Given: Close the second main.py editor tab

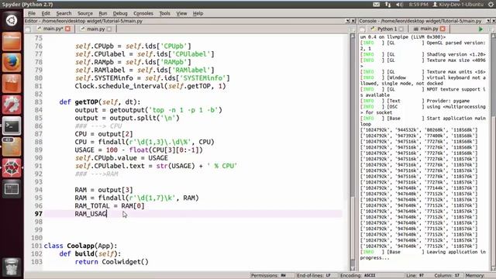Looking at the screenshot, I should 109,29.
